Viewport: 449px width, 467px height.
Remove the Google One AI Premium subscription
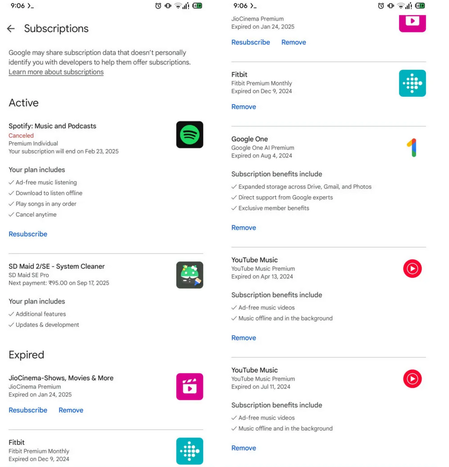click(x=244, y=227)
